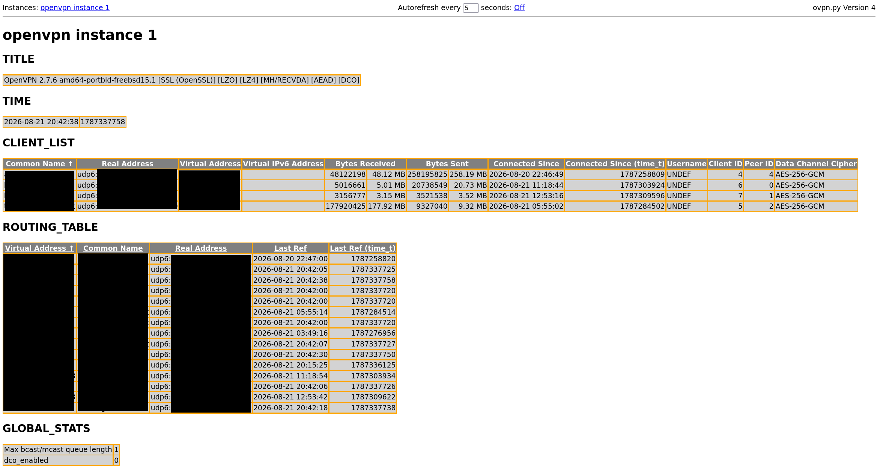The height and width of the screenshot is (470, 877).
Task: Click the timestamp 1787337758 in TIME
Action: click(103, 122)
